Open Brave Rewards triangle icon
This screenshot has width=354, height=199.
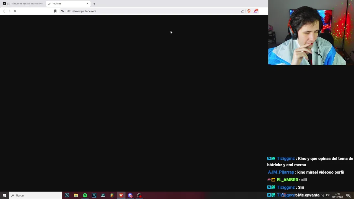click(255, 11)
